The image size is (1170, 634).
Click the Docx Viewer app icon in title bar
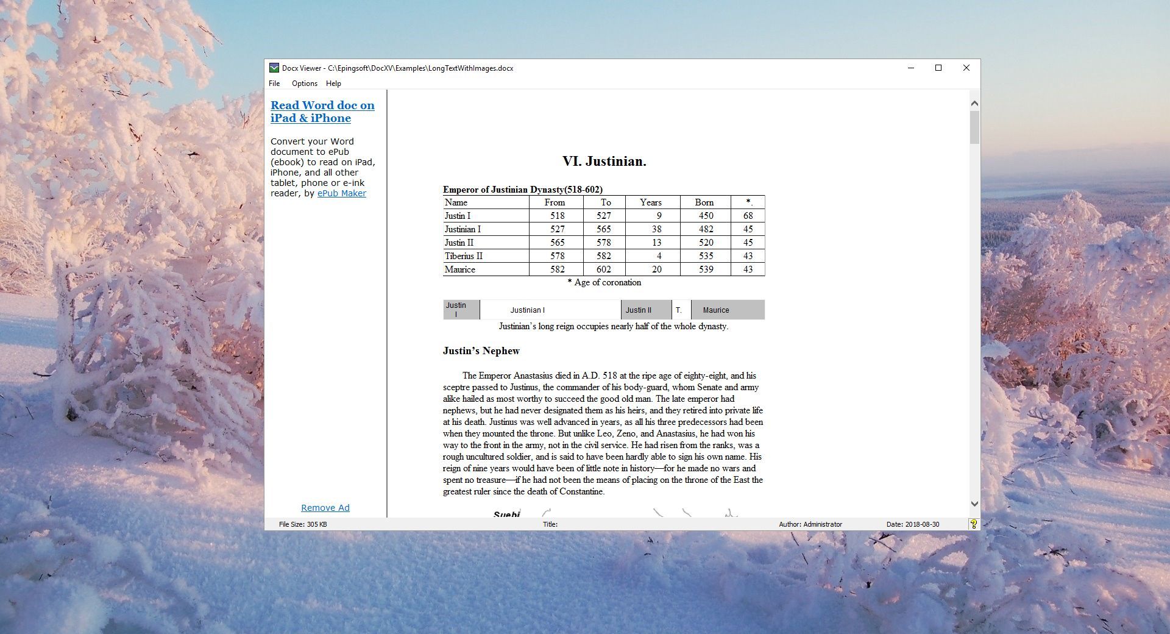[x=274, y=68]
